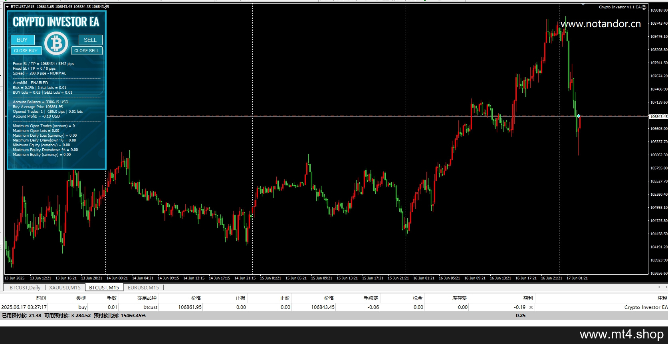Click the 'Force SL / TP' line
668x344 pixels.
pyautogui.click(x=43, y=64)
